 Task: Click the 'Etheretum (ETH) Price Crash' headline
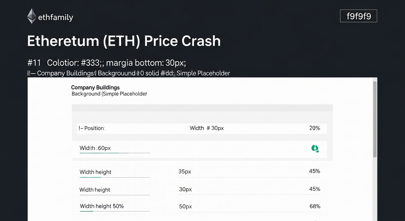click(124, 41)
